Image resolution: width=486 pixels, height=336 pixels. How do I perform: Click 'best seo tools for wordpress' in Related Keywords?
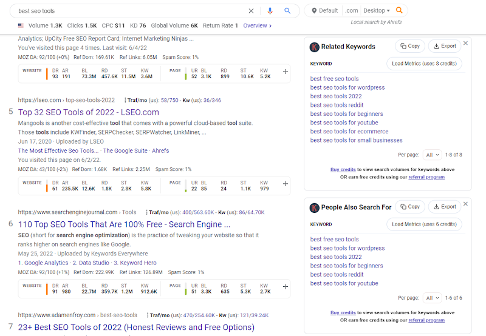tap(347, 87)
